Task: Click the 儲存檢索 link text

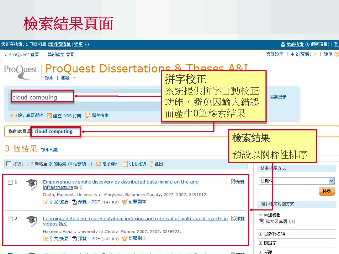Action: [100, 115]
